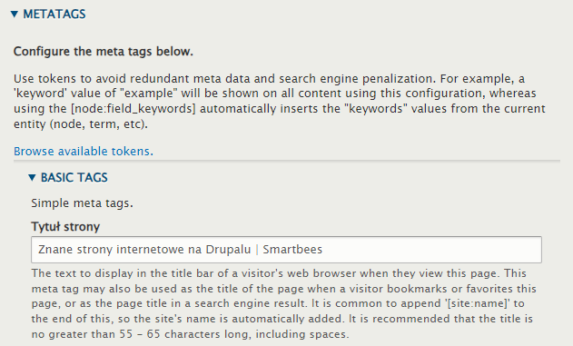The height and width of the screenshot is (346, 573).
Task: Click the divider line under tokens link
Action: 287,161
